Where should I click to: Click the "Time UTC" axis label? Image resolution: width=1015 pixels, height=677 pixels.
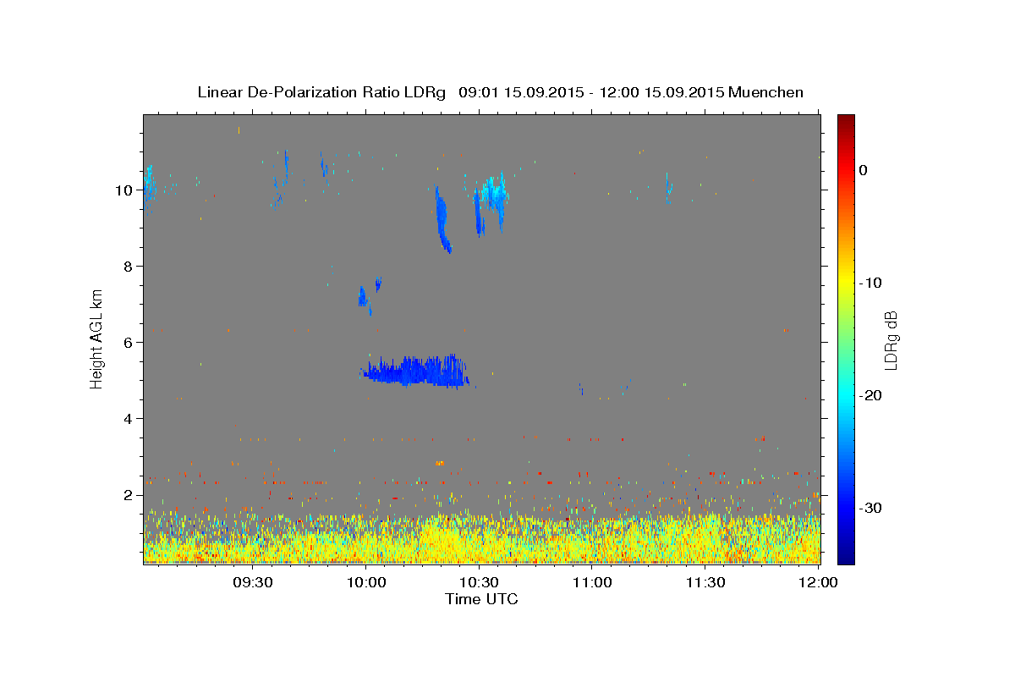point(481,599)
